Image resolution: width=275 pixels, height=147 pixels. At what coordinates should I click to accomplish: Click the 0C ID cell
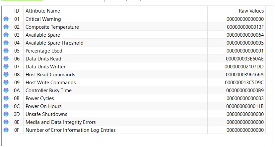click(17, 106)
